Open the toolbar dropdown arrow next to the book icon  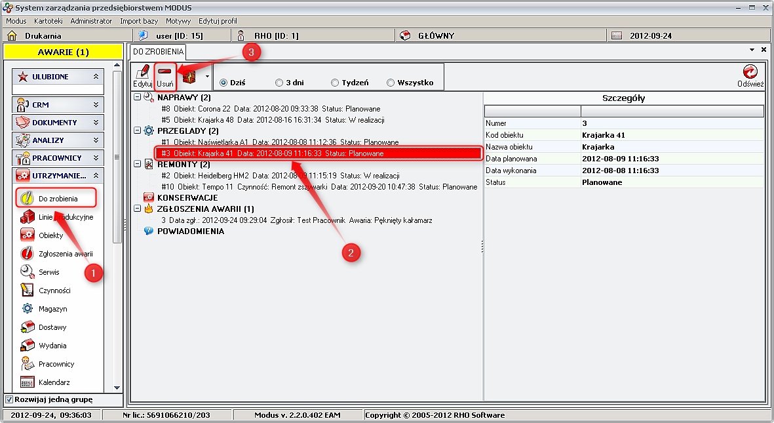point(207,77)
